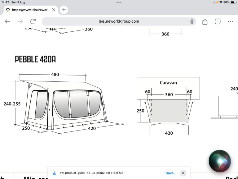Tap the multitasking three dots at top
Screen dimensions: 238x179
pyautogui.click(x=119, y=2)
